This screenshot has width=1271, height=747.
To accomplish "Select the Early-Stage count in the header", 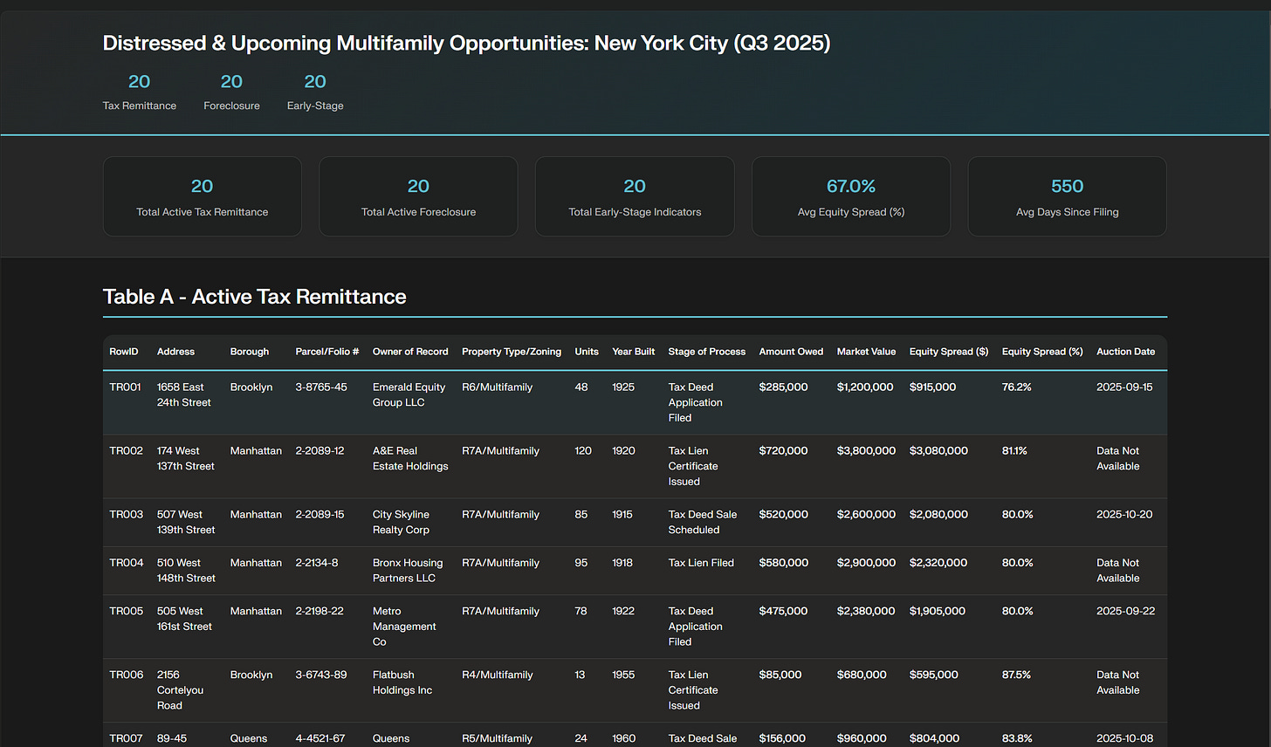I will 315,81.
